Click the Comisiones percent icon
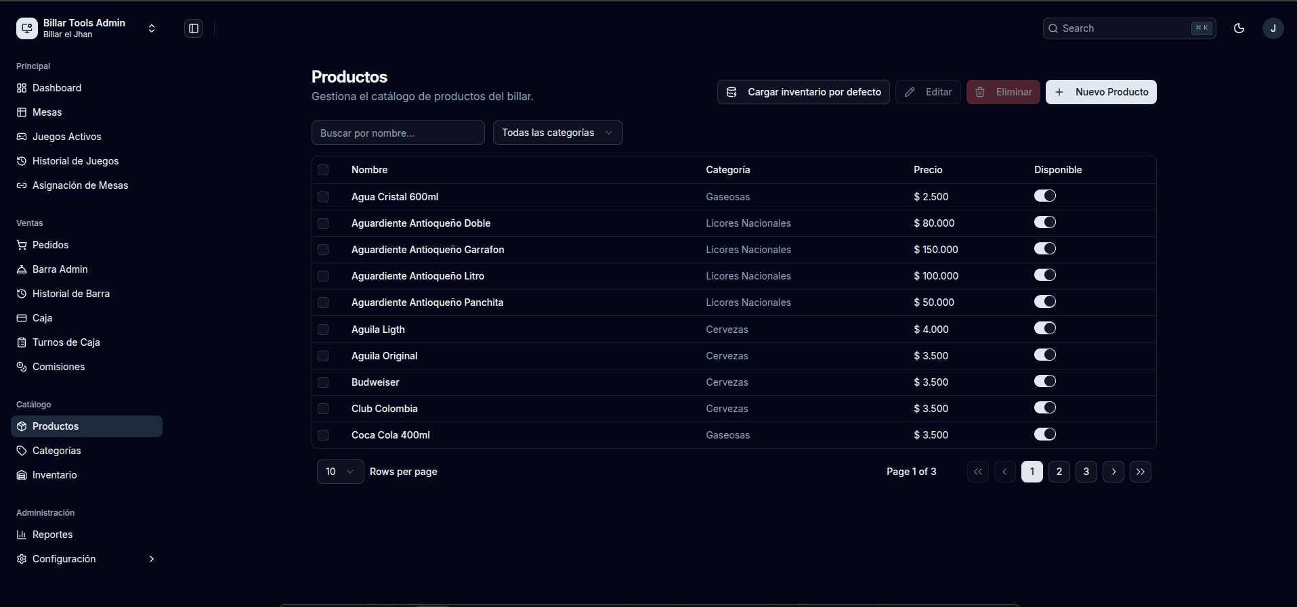Viewport: 1297px width, 607px height. click(x=22, y=367)
